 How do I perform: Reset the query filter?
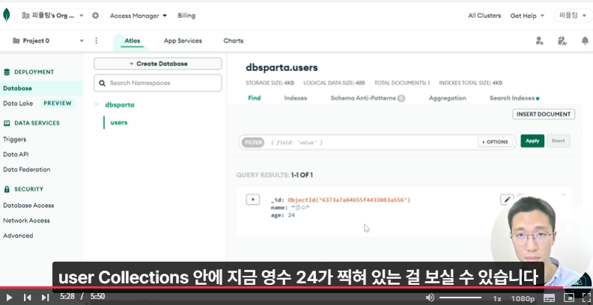point(559,141)
